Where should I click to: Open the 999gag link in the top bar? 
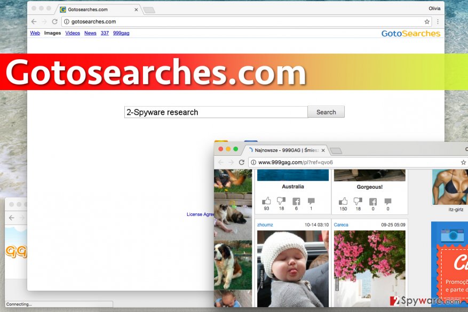121,33
